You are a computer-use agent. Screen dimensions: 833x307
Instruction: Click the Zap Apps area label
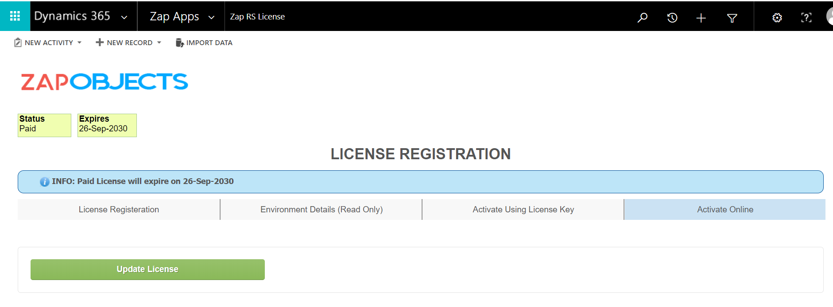174,16
